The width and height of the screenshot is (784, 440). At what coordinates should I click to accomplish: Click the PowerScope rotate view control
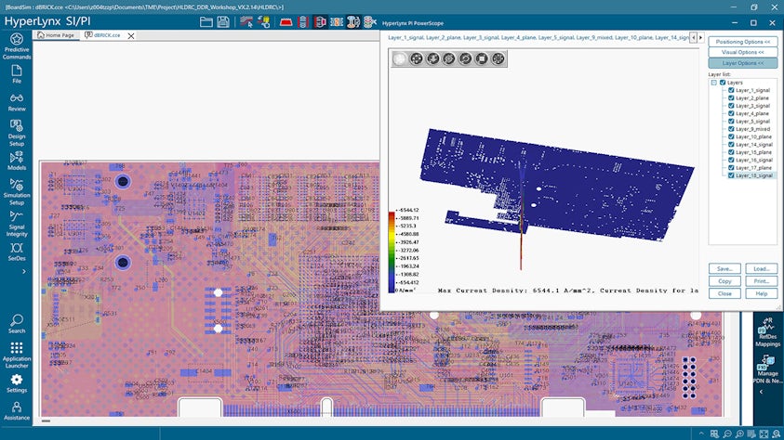point(465,58)
